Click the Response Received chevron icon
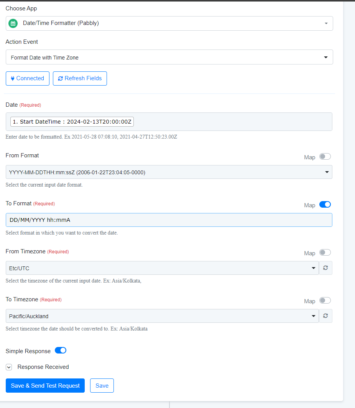Viewport: 355px width, 408px height. [x=9, y=367]
